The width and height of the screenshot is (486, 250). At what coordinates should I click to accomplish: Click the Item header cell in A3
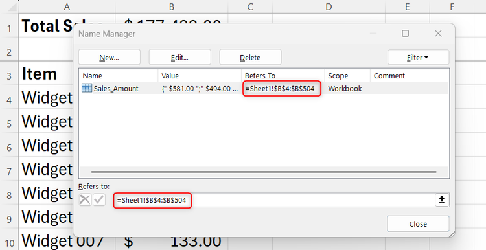click(x=46, y=74)
